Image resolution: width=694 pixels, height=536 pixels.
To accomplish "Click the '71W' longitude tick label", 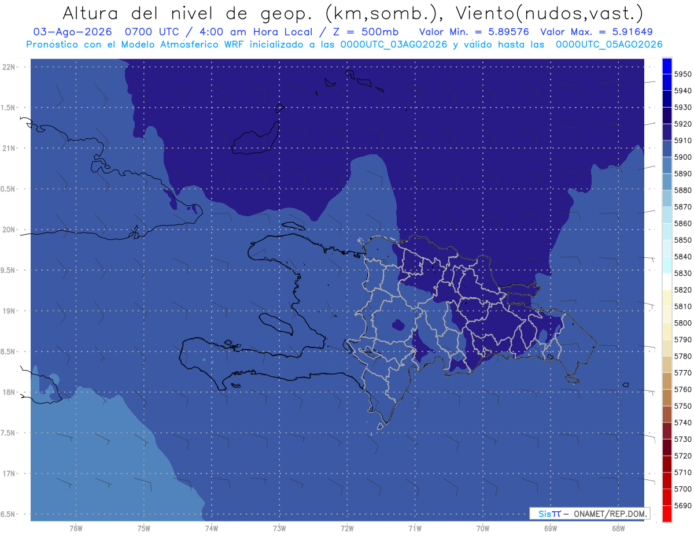I will pos(415,527).
